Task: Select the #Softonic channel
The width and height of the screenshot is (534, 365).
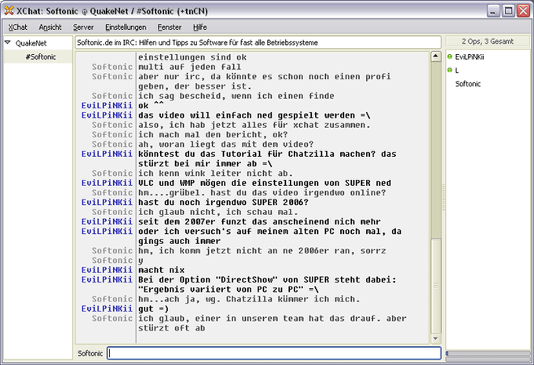Action: click(x=41, y=57)
